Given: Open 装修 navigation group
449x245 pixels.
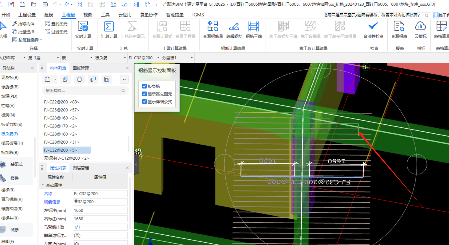Looking at the screenshot, I should click(14, 230).
